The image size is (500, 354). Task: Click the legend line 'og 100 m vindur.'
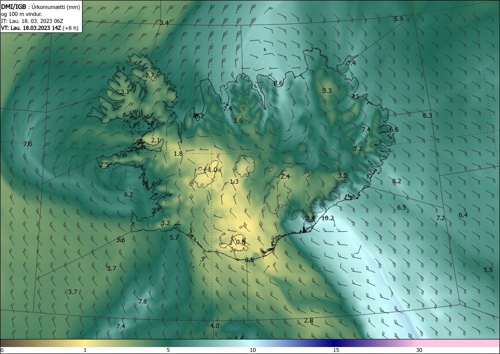(x=21, y=14)
